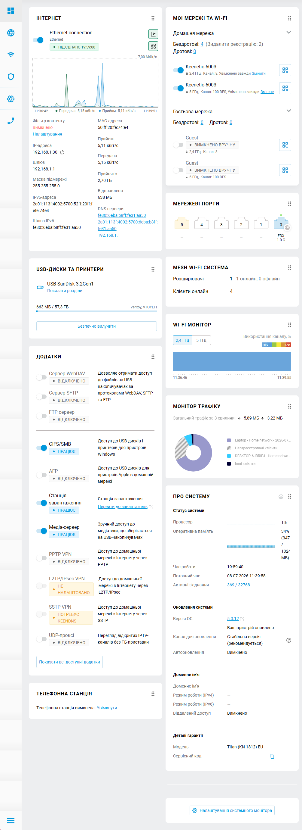The image size is (302, 830).
Task: Refresh the IP address 192.168.1.30
Action: [x=63, y=152]
